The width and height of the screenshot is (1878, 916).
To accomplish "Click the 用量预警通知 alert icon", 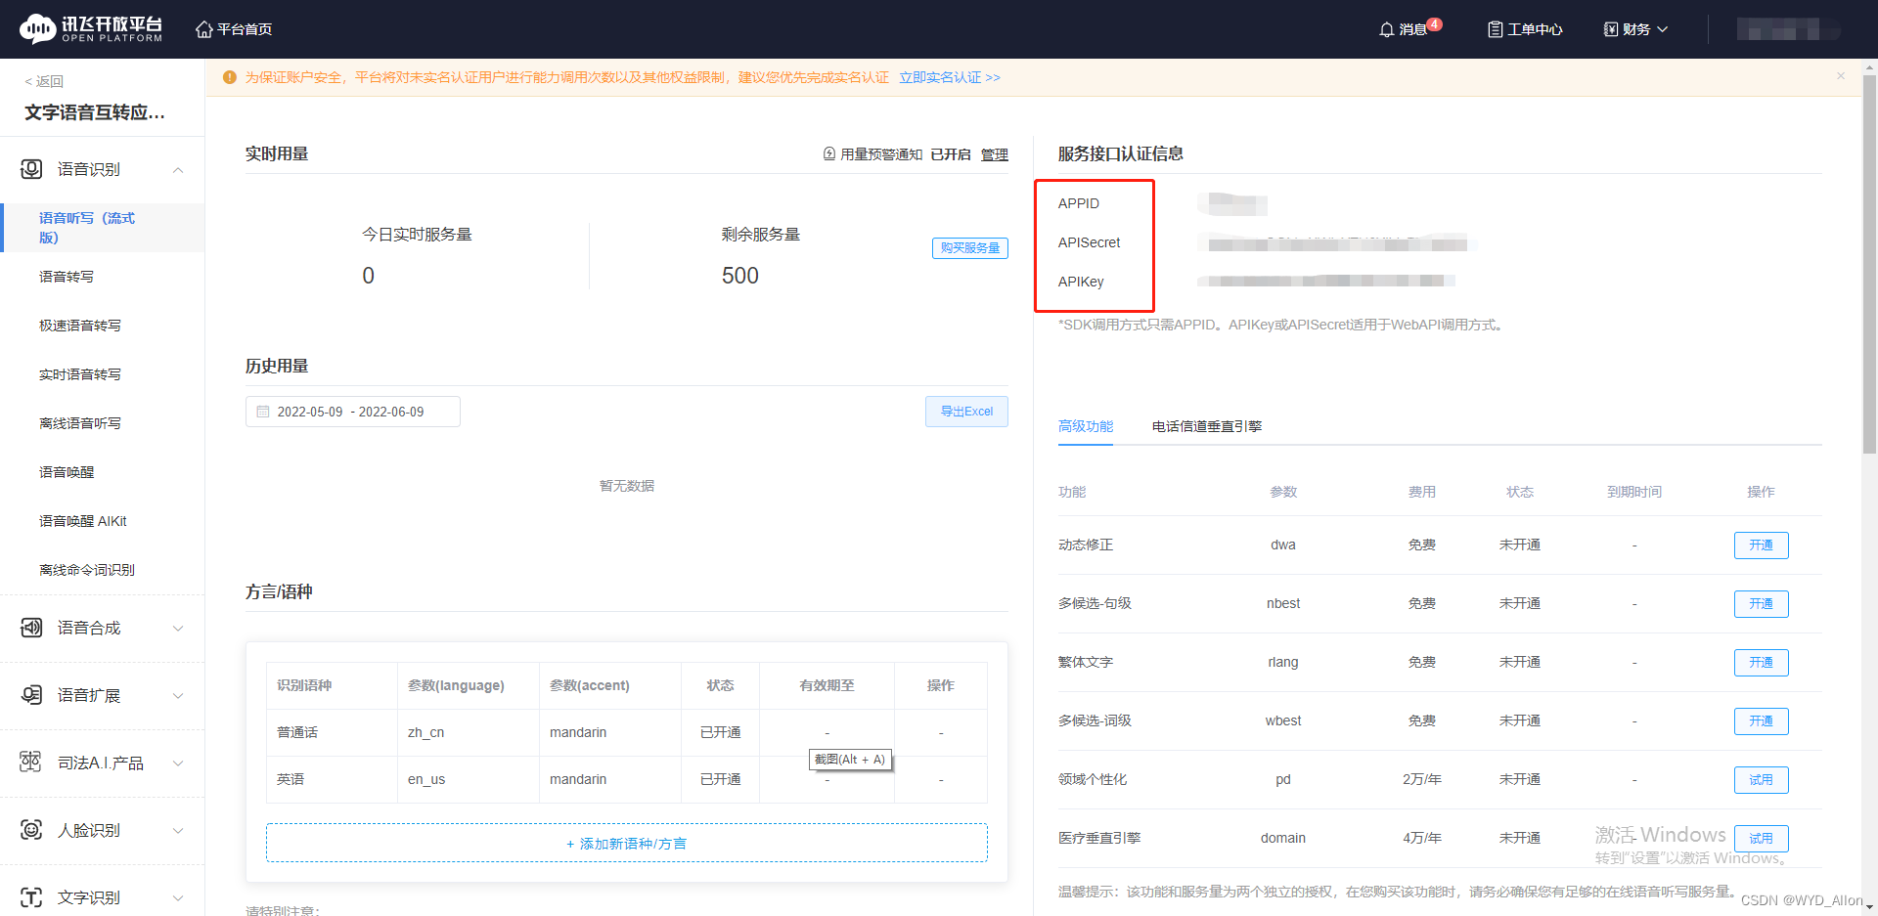I will pos(829,153).
